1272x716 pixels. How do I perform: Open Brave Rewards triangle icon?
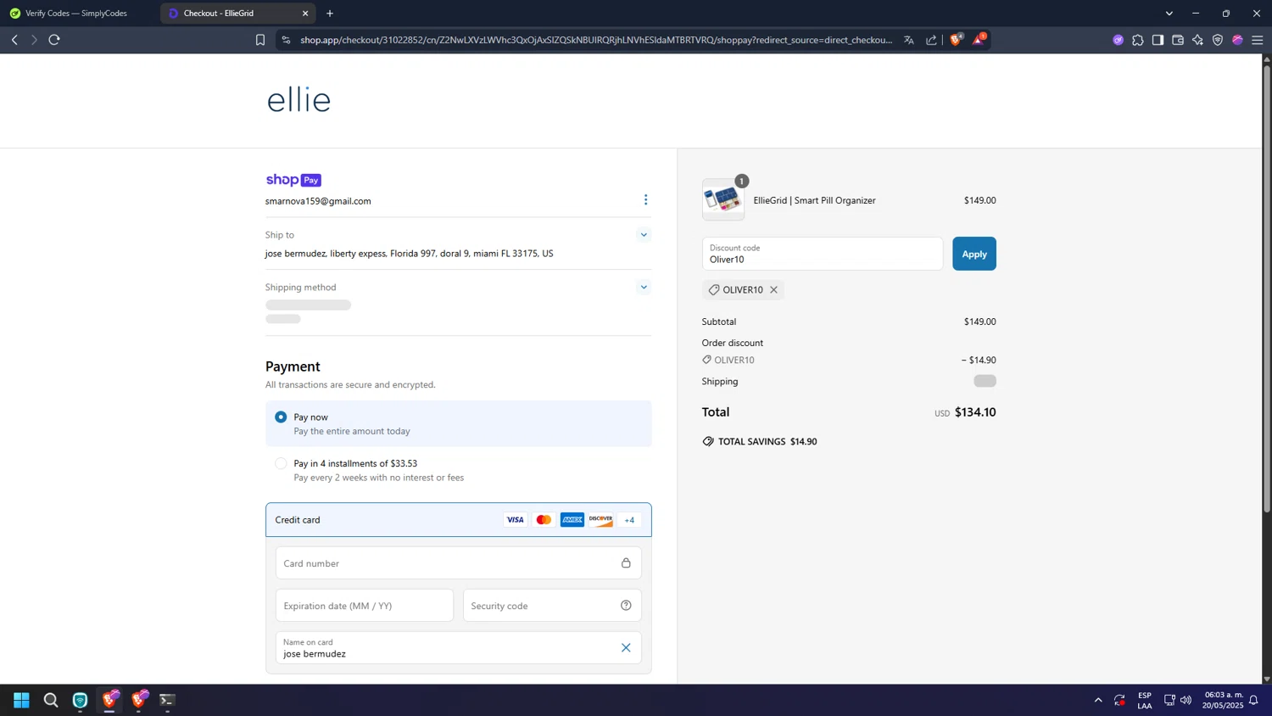pos(979,39)
